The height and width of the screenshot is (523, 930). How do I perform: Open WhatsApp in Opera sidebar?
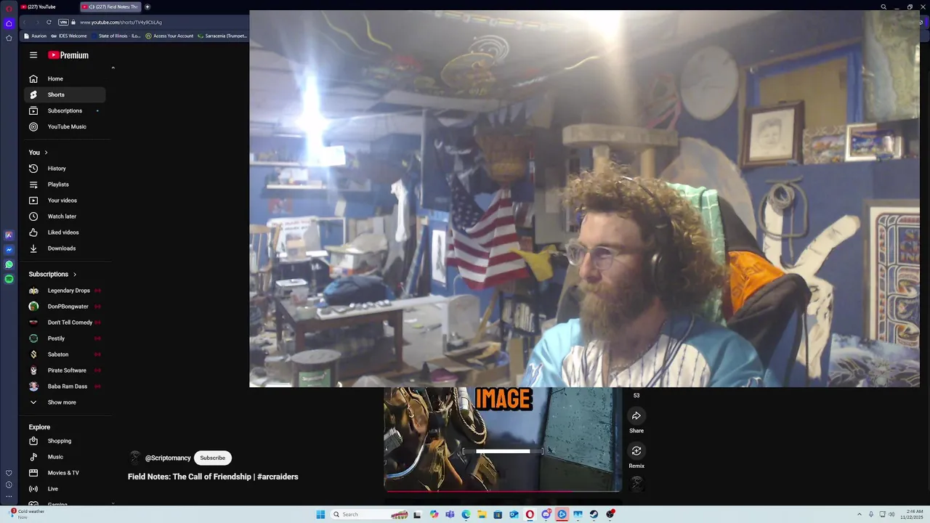[x=9, y=264]
